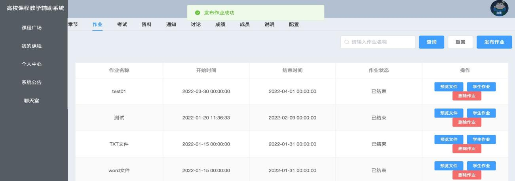Open 系统公告 in the sidebar
The width and height of the screenshot is (515, 181).
pyautogui.click(x=32, y=82)
